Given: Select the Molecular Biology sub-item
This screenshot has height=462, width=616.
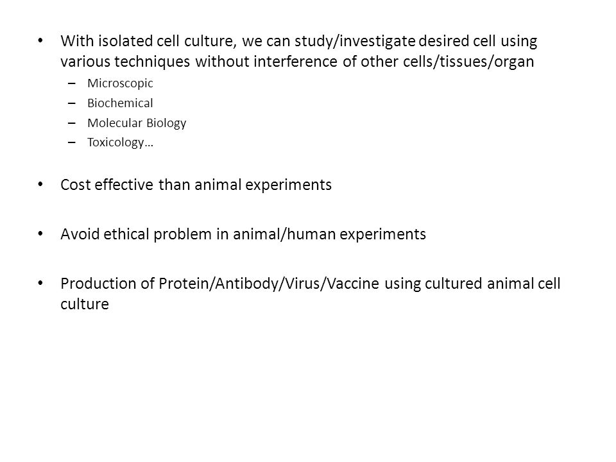Looking at the screenshot, I should pyautogui.click(x=136, y=123).
